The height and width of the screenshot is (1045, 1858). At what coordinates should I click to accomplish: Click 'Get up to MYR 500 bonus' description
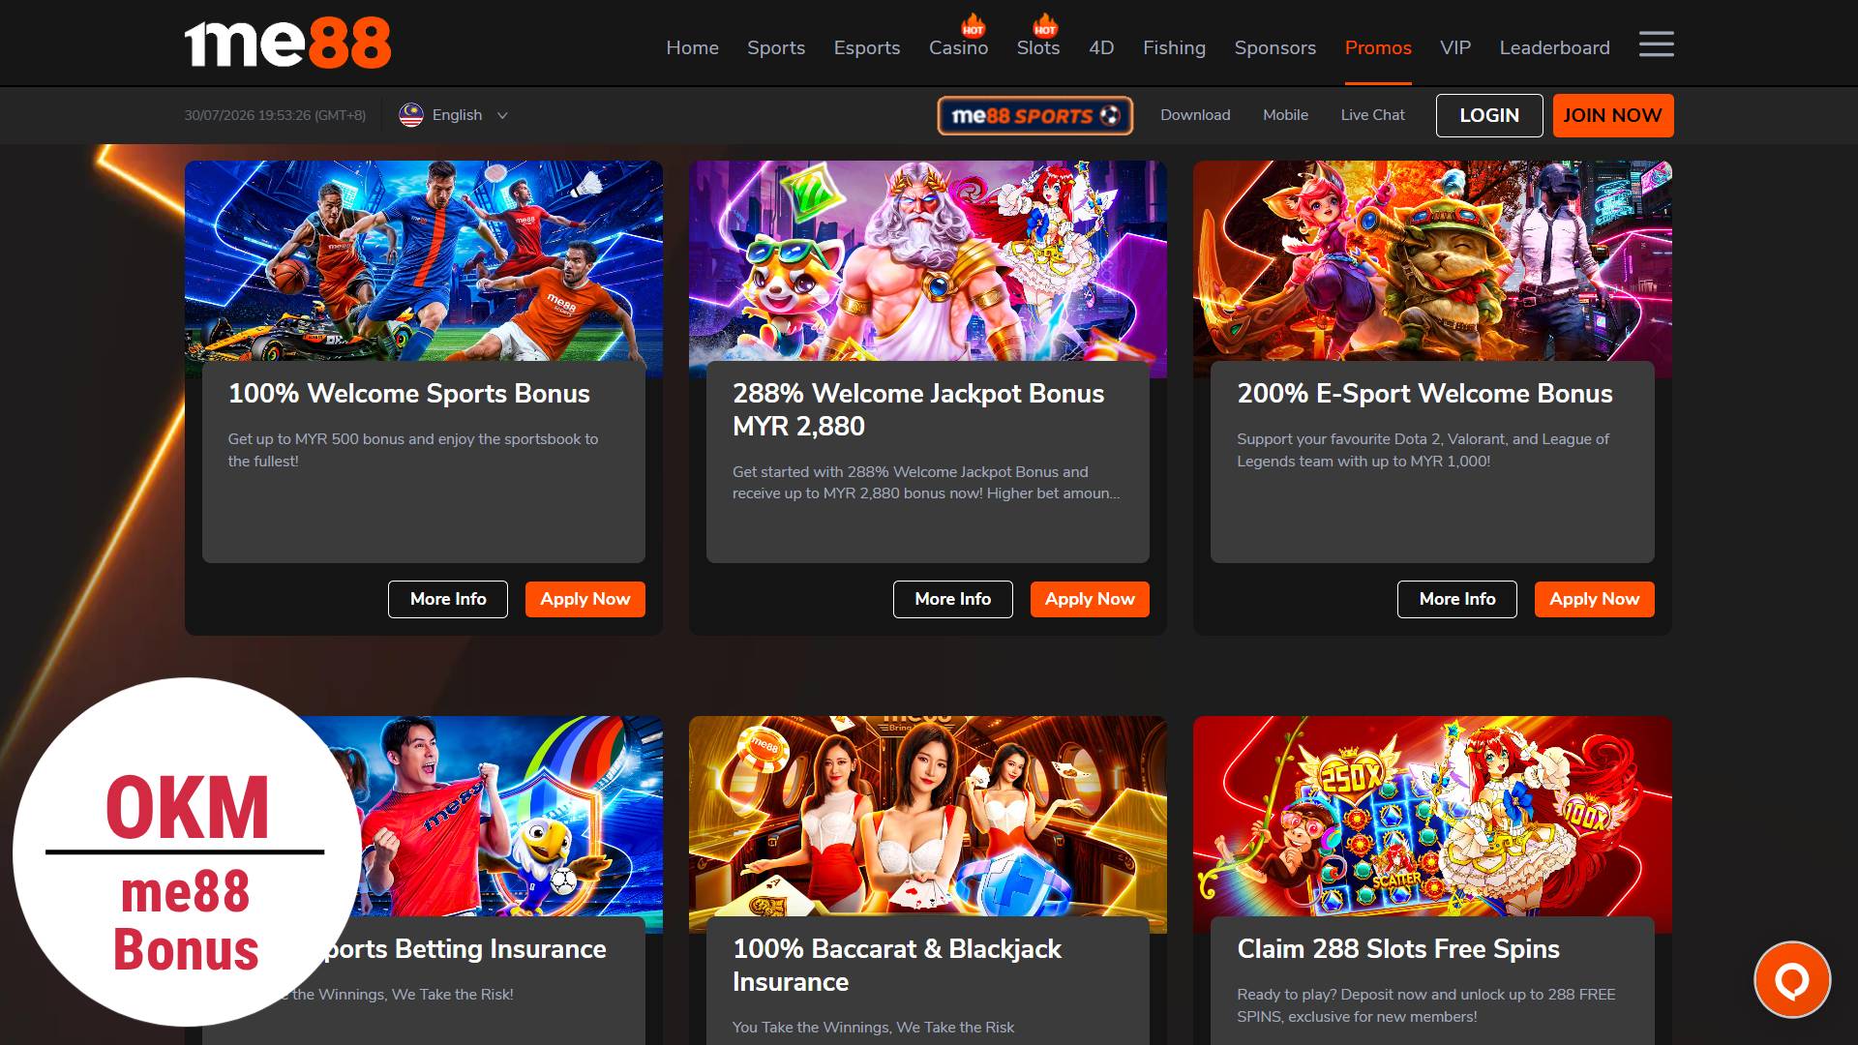pos(413,450)
